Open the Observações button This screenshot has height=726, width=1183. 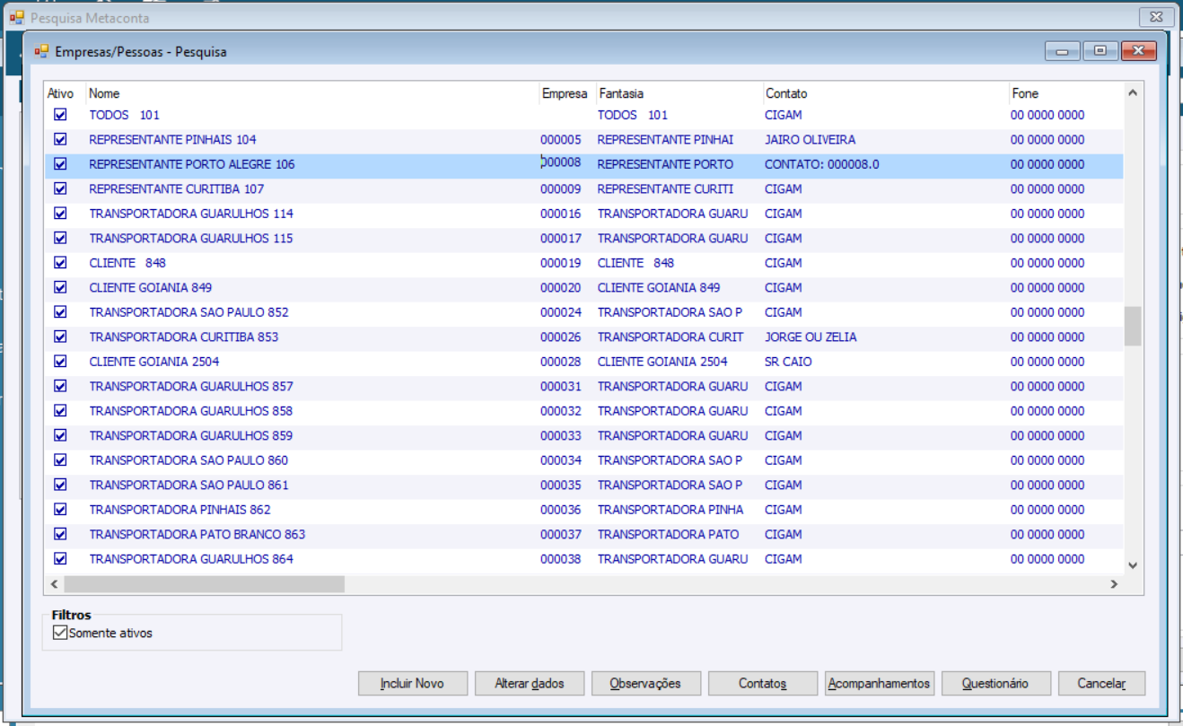coord(645,683)
